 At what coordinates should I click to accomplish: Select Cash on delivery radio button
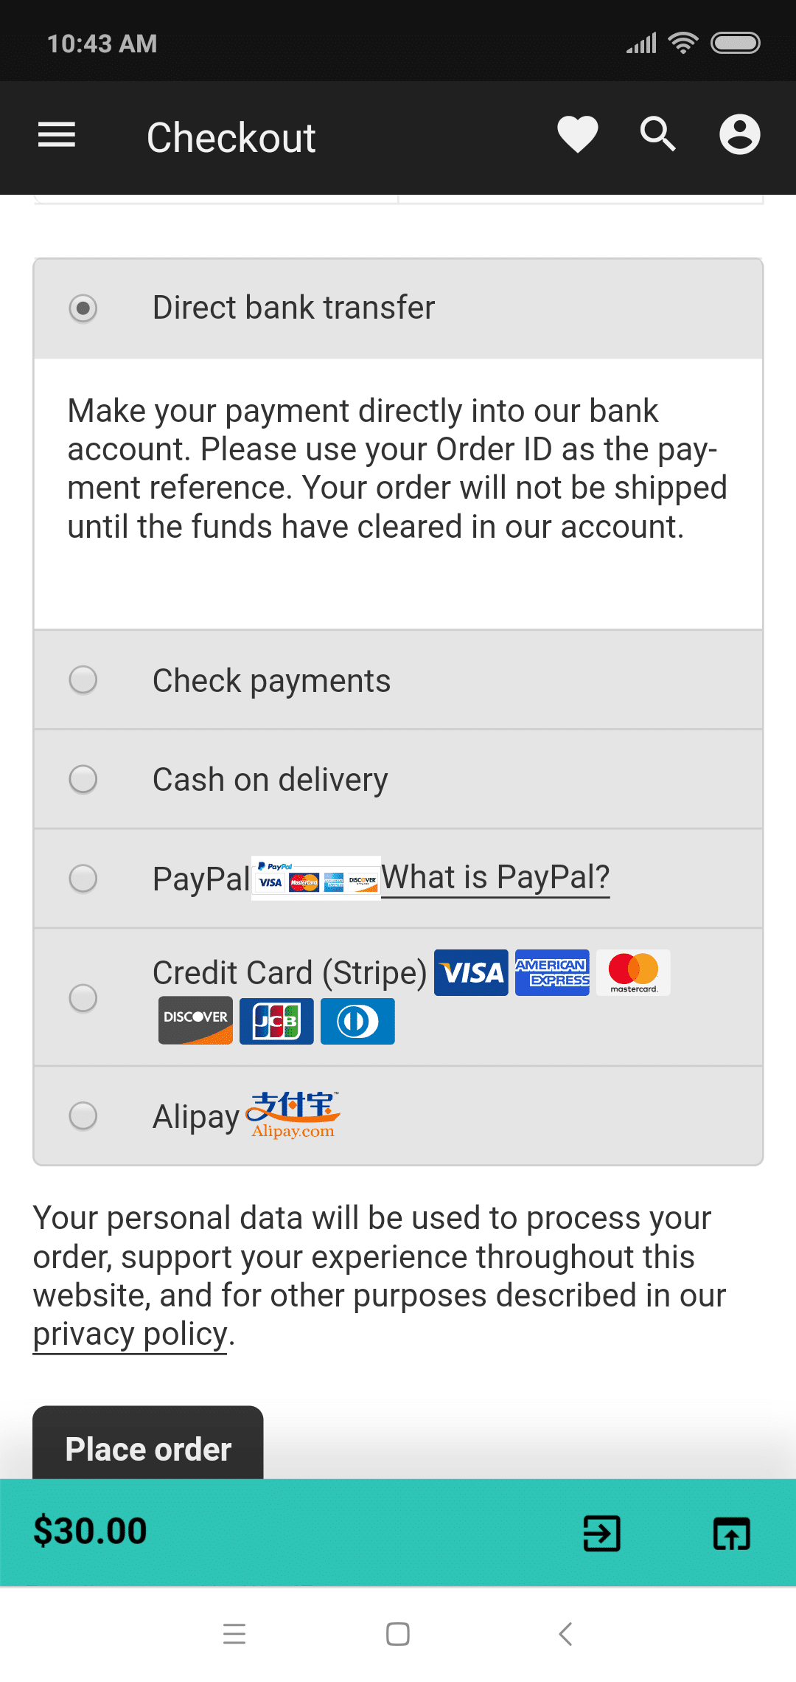83,779
